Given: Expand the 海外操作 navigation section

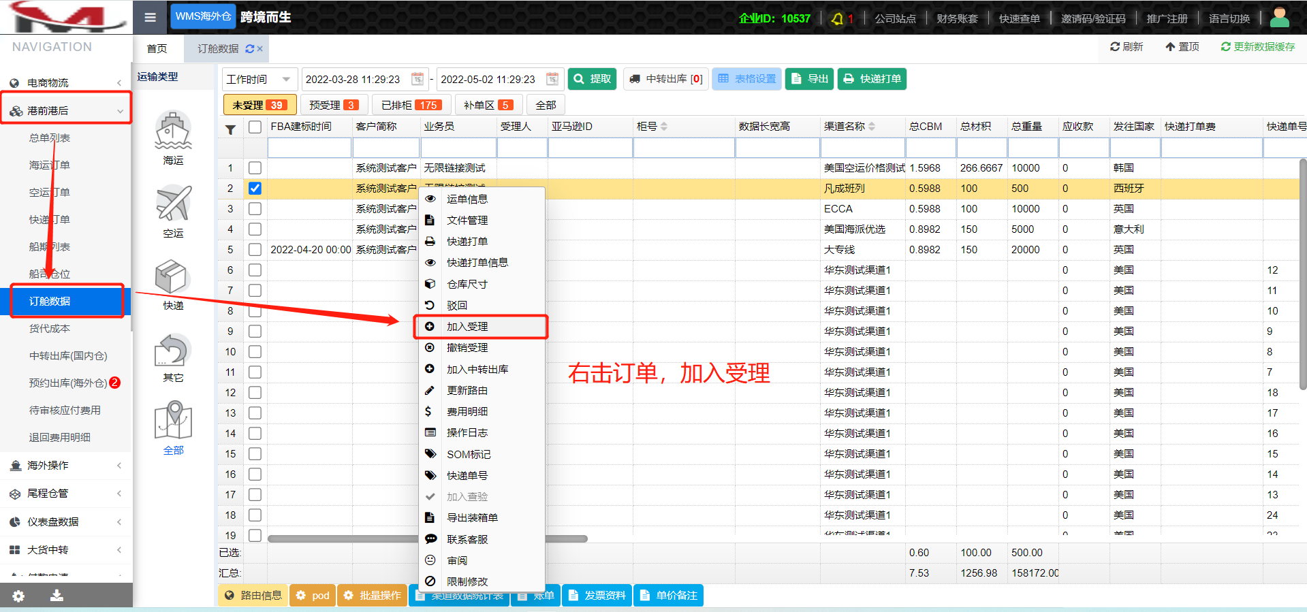Looking at the screenshot, I should point(65,466).
